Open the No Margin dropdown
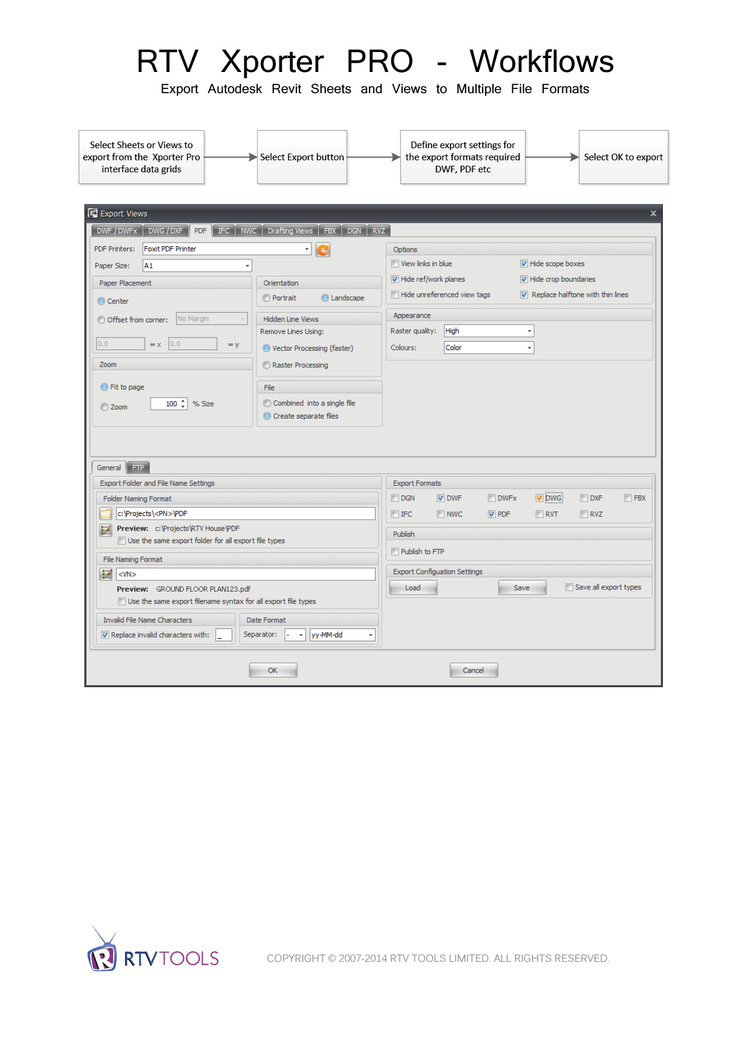The height and width of the screenshot is (1061, 750). 243,319
